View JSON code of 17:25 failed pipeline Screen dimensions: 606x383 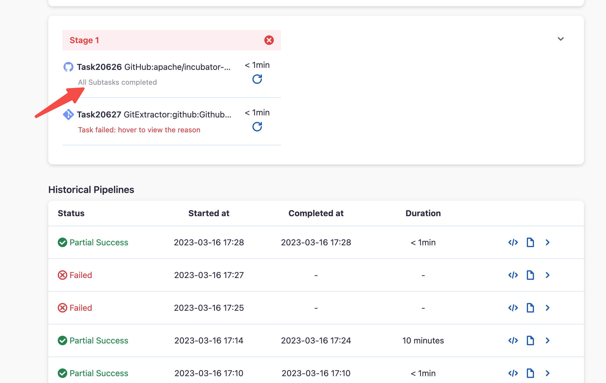(x=513, y=308)
